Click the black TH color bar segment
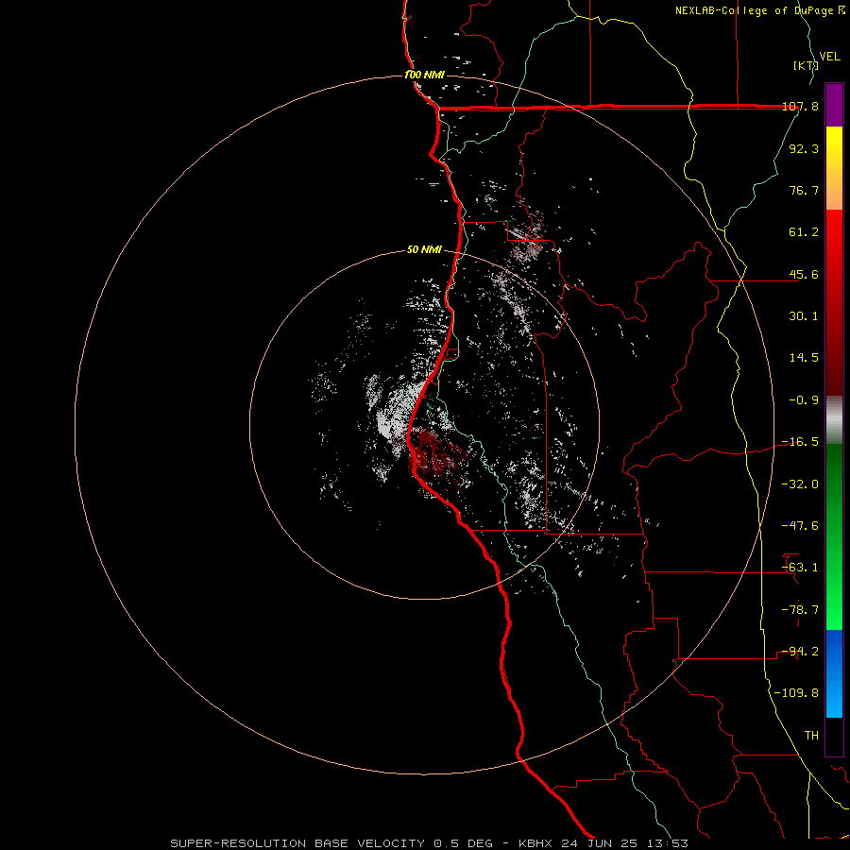 834,737
